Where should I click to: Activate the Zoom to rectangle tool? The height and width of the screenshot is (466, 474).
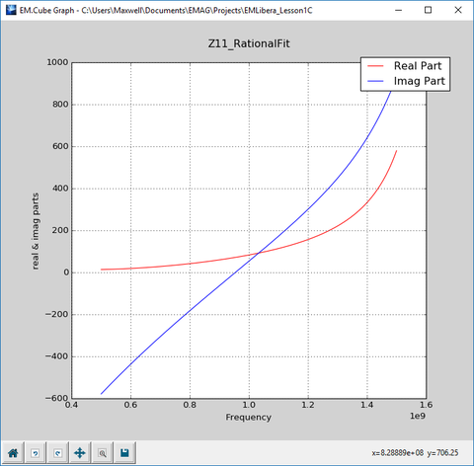(103, 453)
